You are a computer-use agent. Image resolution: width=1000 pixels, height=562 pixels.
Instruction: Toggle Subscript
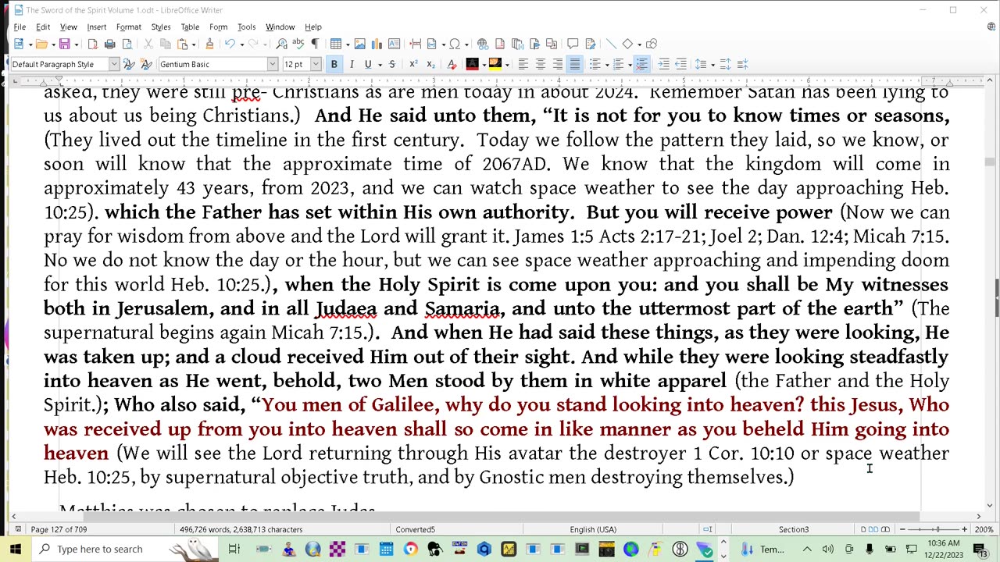tap(430, 64)
